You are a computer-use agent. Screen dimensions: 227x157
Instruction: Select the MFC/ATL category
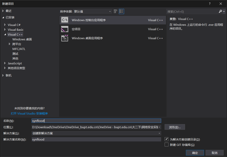tap(19, 49)
